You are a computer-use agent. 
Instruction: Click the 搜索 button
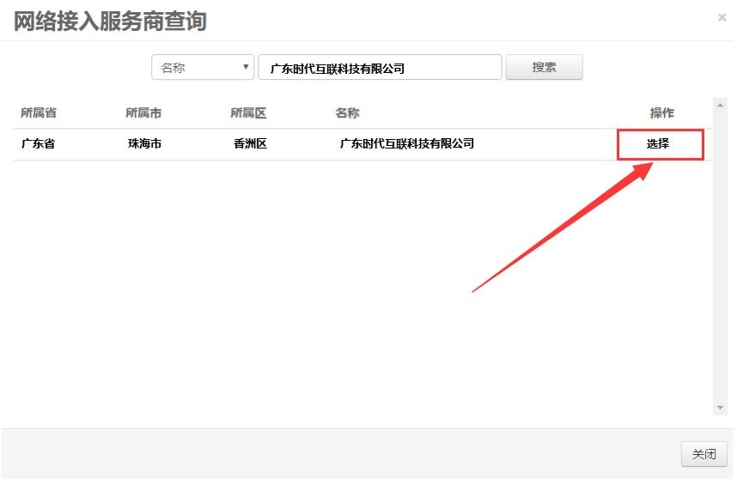coord(544,67)
